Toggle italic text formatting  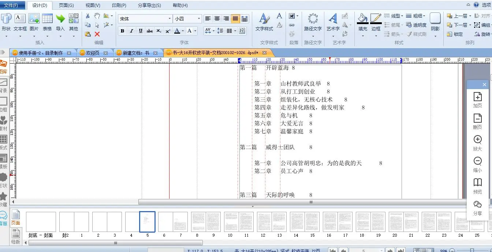[x=131, y=31]
